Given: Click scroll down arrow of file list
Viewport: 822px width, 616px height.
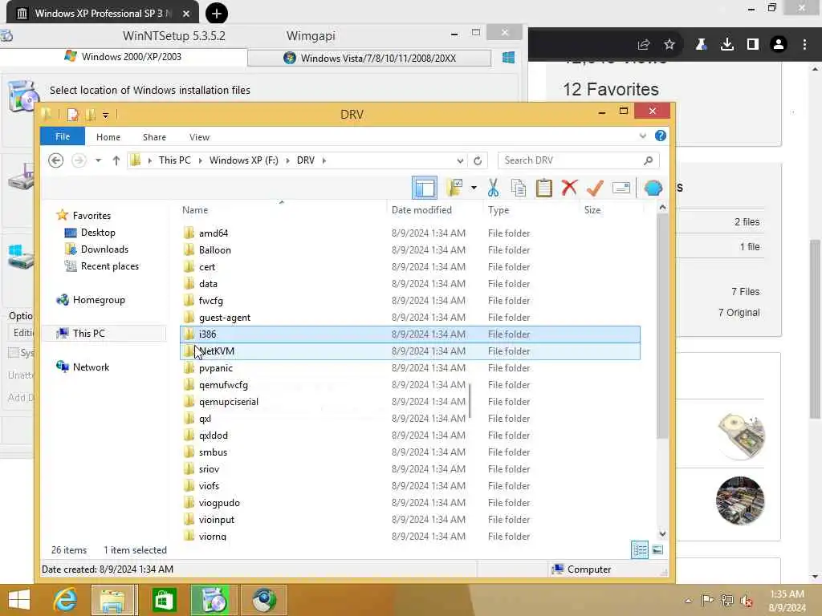Looking at the screenshot, I should (x=662, y=533).
